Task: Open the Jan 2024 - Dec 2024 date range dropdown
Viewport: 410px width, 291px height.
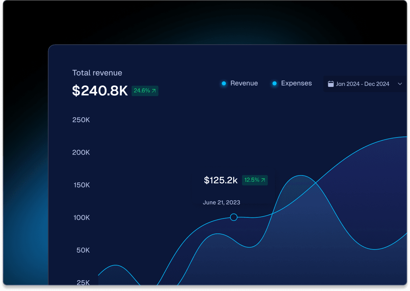Action: (x=365, y=84)
